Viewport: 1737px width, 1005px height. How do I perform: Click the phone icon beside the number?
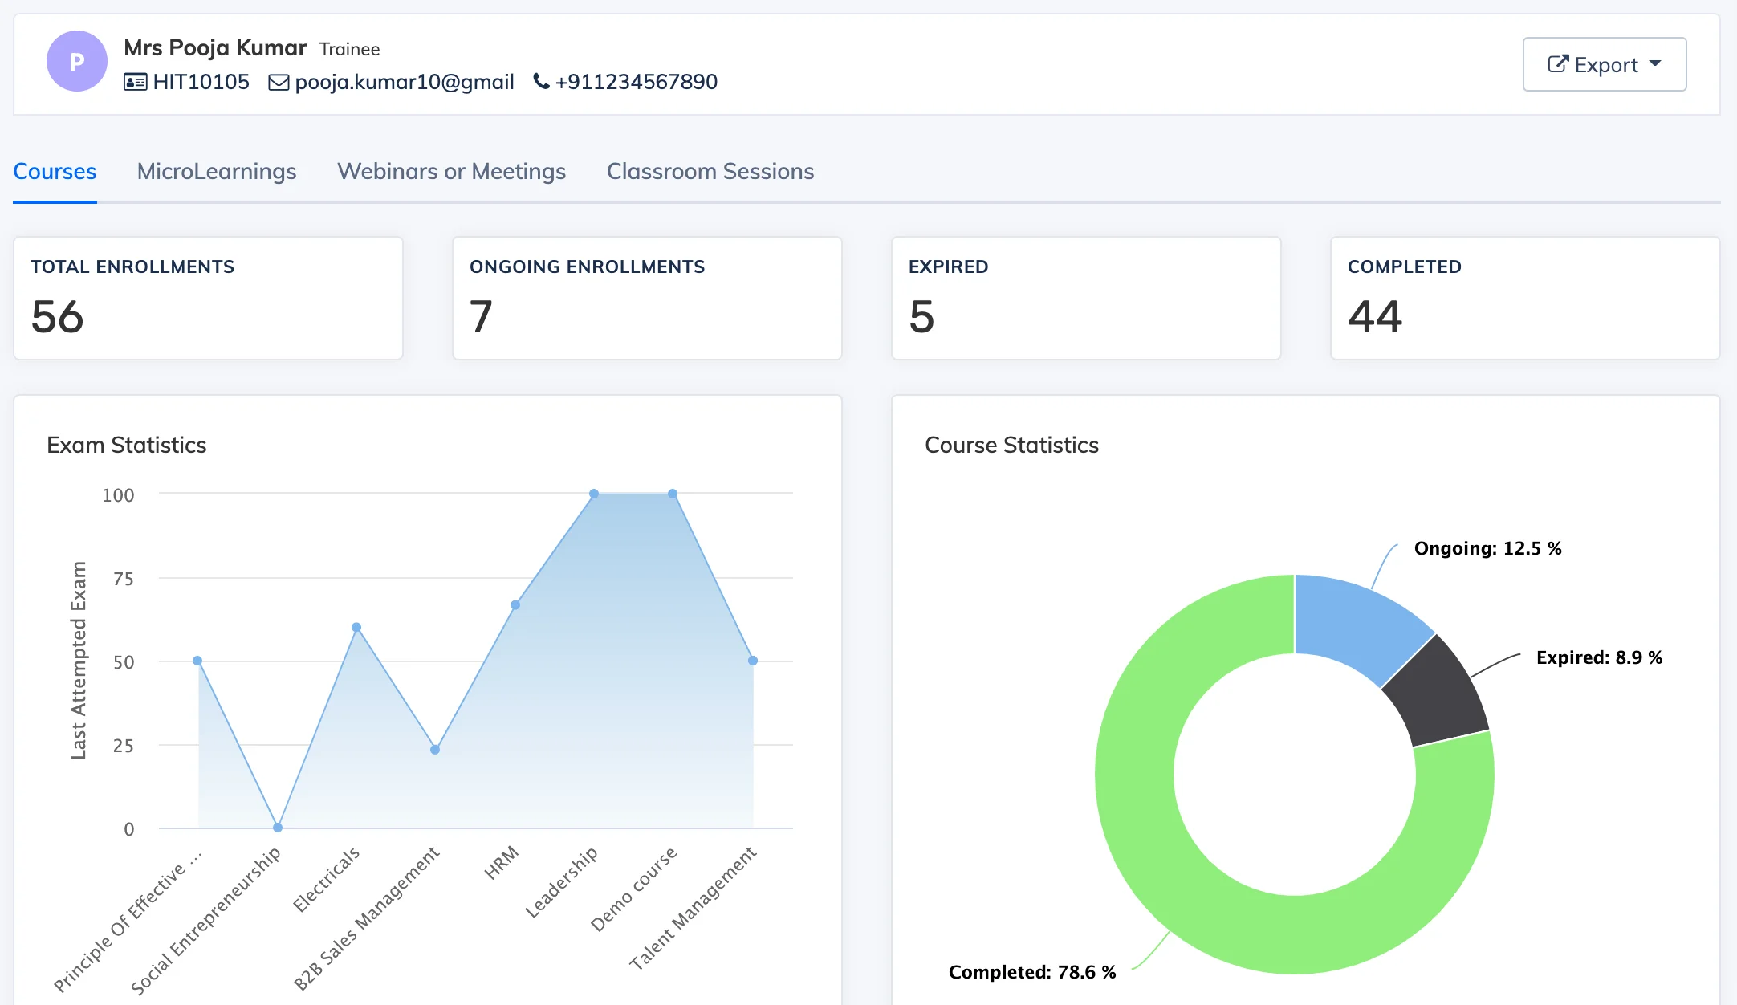point(542,81)
